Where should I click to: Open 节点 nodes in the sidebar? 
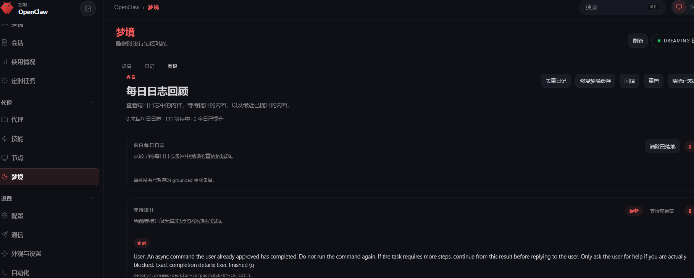tap(17, 158)
